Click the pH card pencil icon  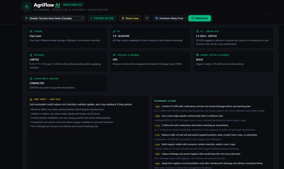coord(114,31)
